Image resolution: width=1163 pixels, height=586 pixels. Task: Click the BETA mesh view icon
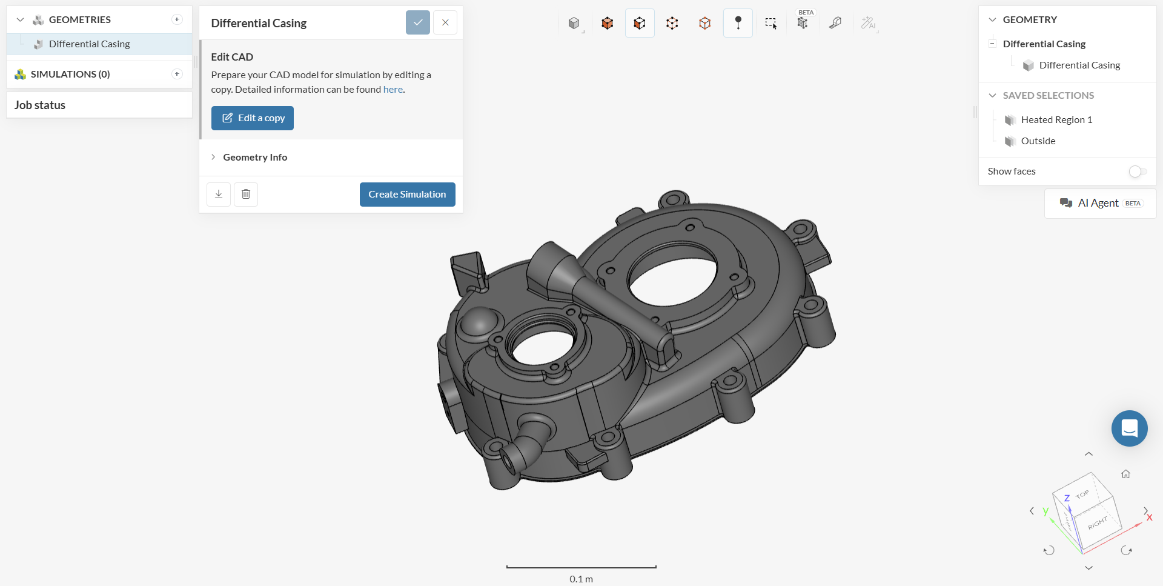pos(803,23)
